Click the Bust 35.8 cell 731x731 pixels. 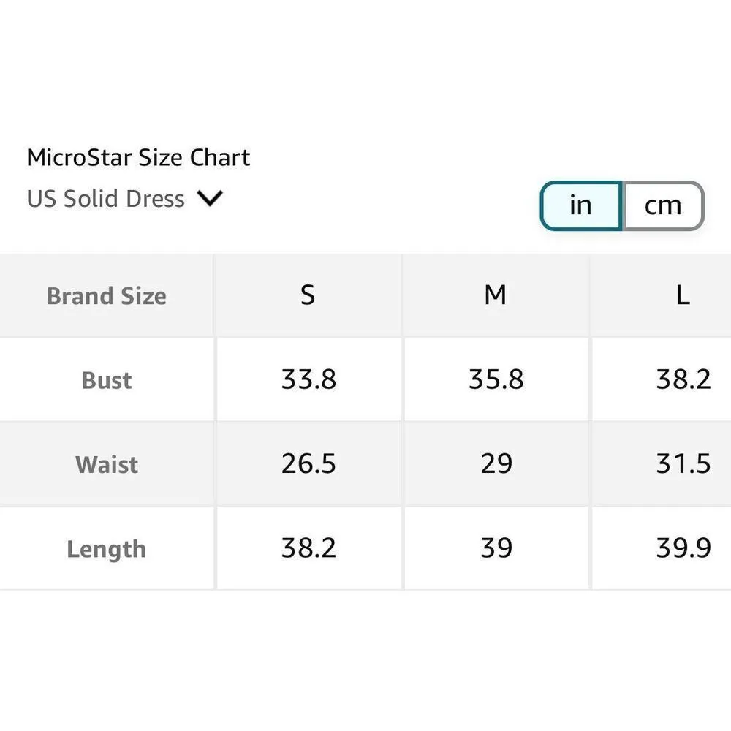click(x=496, y=379)
